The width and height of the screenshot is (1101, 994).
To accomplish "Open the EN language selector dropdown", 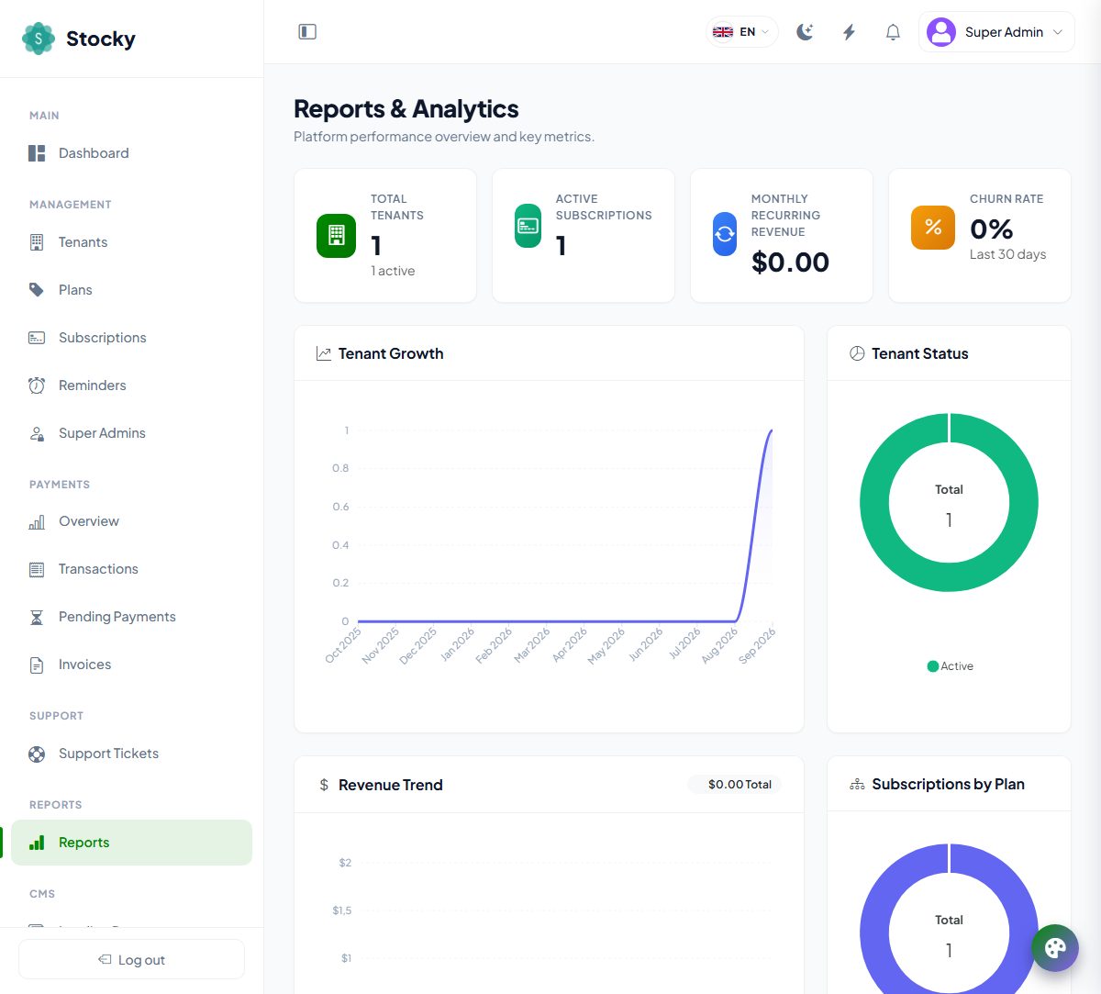I will click(742, 32).
